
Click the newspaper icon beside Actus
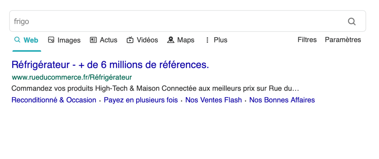coord(93,40)
